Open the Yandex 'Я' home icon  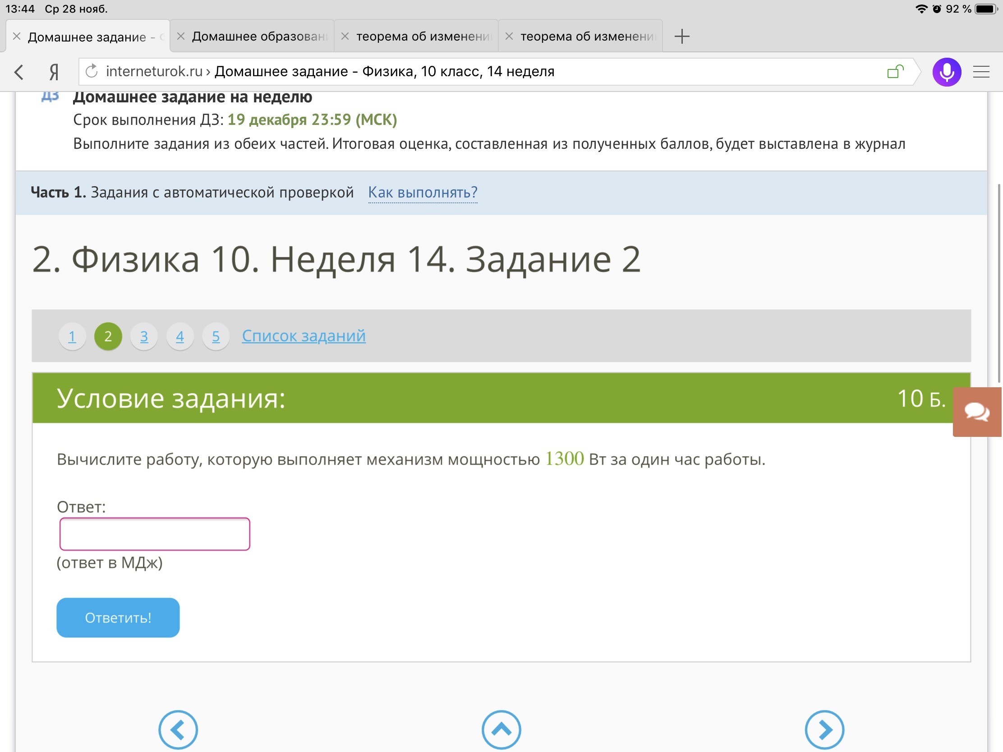(x=54, y=72)
